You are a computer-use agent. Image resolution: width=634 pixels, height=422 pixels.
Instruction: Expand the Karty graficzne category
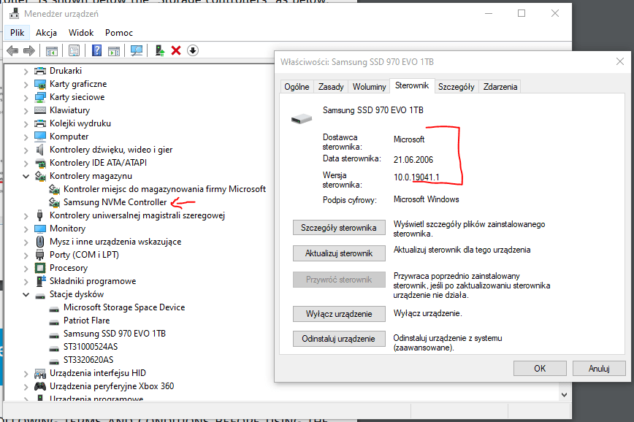click(26, 85)
